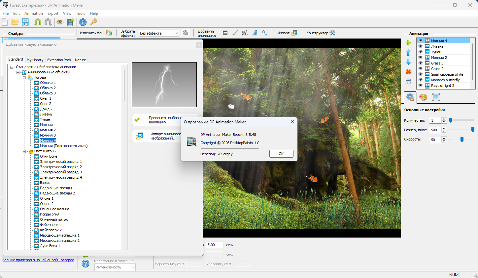Click the gear icon beside the effect dropdown

tap(186, 33)
